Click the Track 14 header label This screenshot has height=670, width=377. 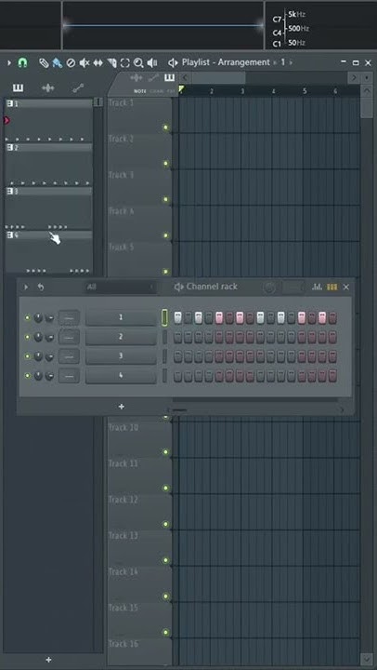point(123,571)
